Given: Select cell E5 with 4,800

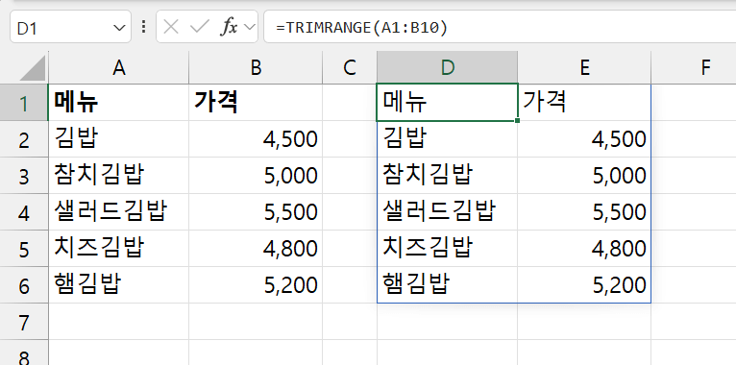Looking at the screenshot, I should [x=584, y=249].
